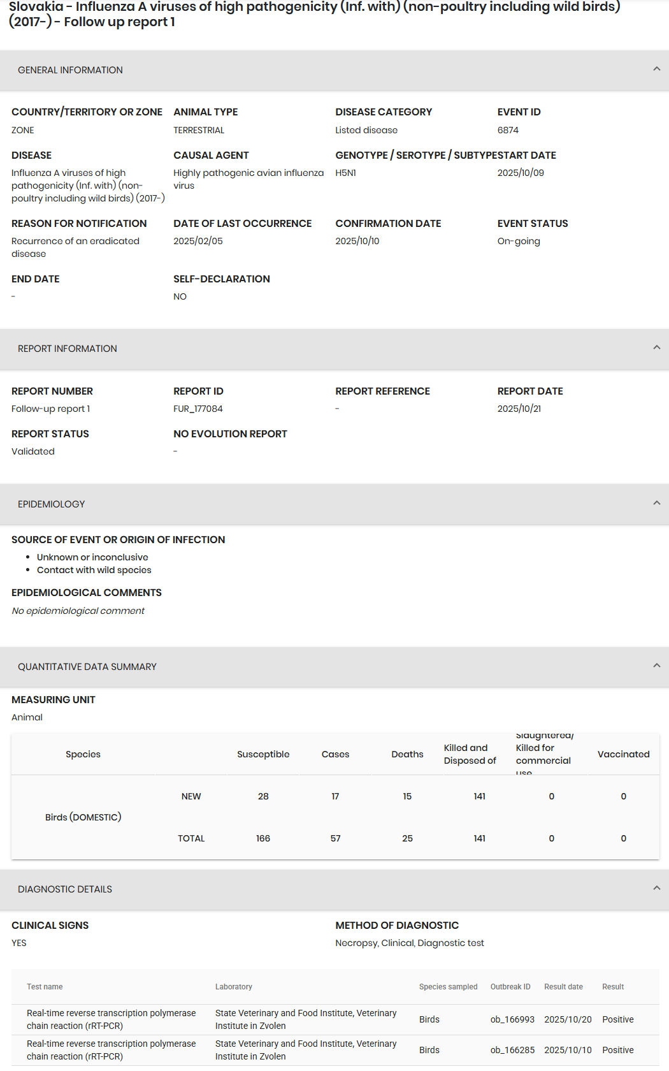Select the Result date column header
This screenshot has height=1071, width=669.
563,987
